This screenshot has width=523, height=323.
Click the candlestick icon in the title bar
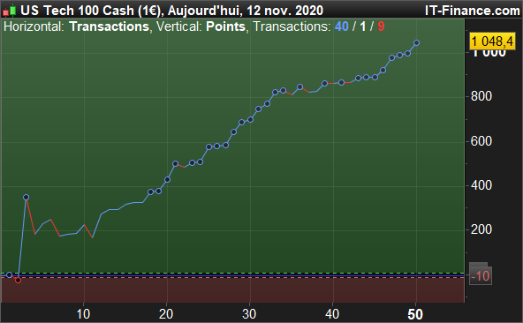click(9, 11)
